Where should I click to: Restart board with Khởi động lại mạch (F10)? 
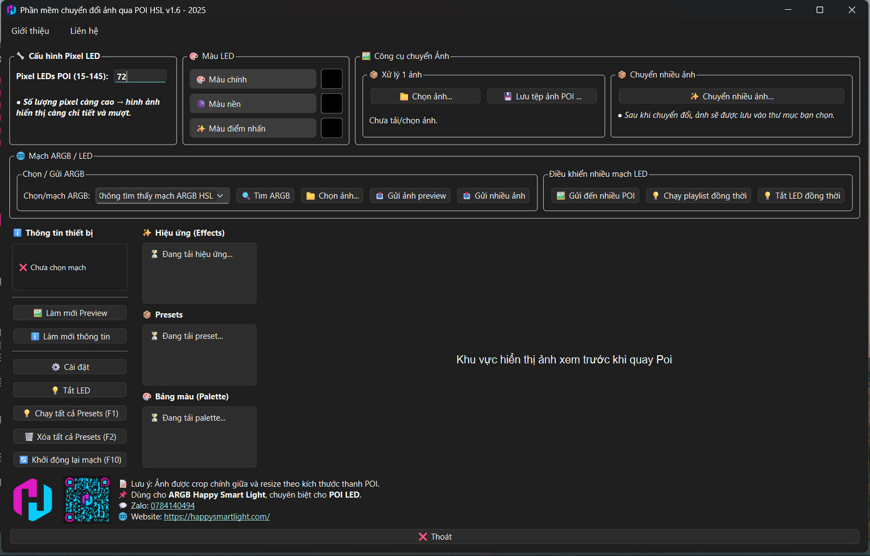click(70, 460)
